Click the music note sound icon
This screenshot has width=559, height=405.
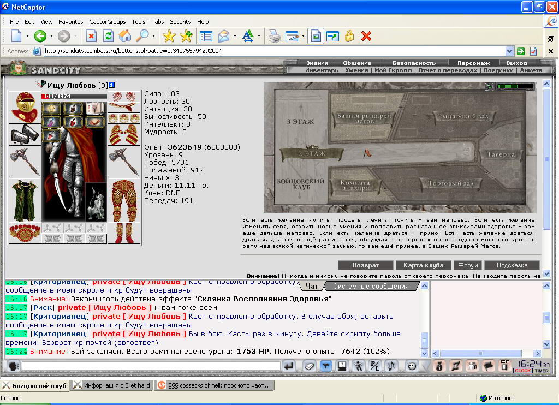point(391,366)
